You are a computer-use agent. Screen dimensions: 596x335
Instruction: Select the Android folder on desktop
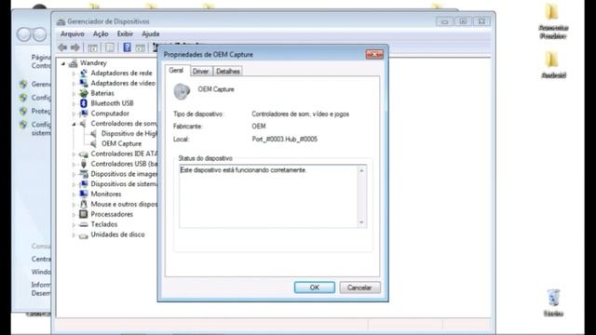(x=553, y=64)
